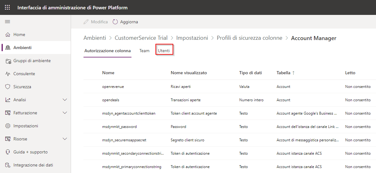This screenshot has width=376, height=173.
Task: Sort by Tipo di dati column header
Action: pos(250,73)
